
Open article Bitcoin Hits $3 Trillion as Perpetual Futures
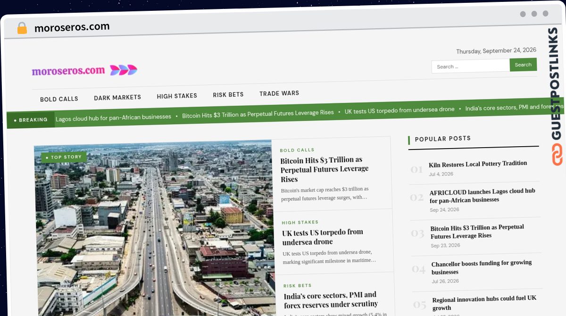(325, 169)
